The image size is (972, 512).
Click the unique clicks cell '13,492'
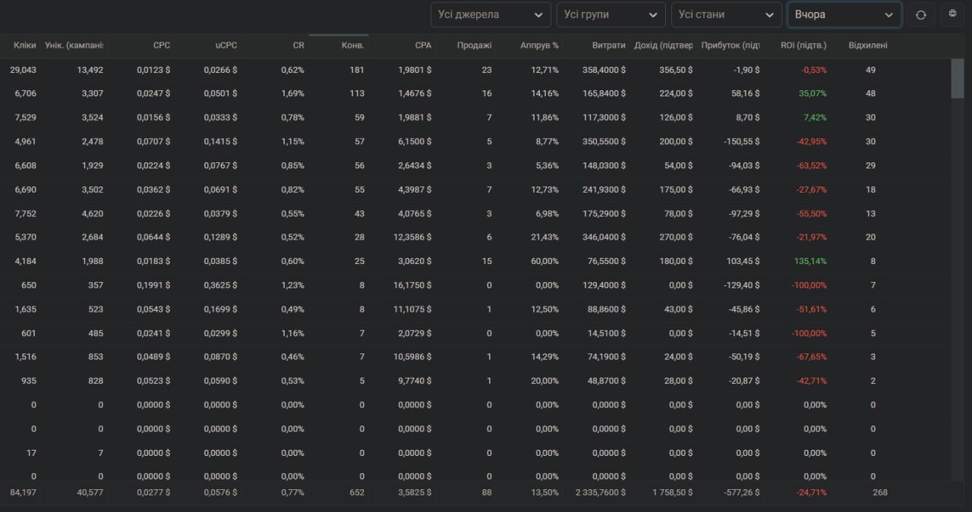coord(90,70)
